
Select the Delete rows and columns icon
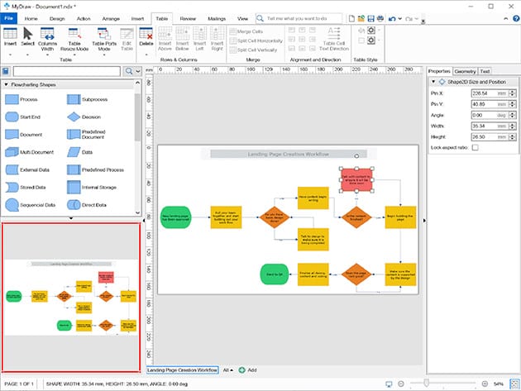coord(150,38)
